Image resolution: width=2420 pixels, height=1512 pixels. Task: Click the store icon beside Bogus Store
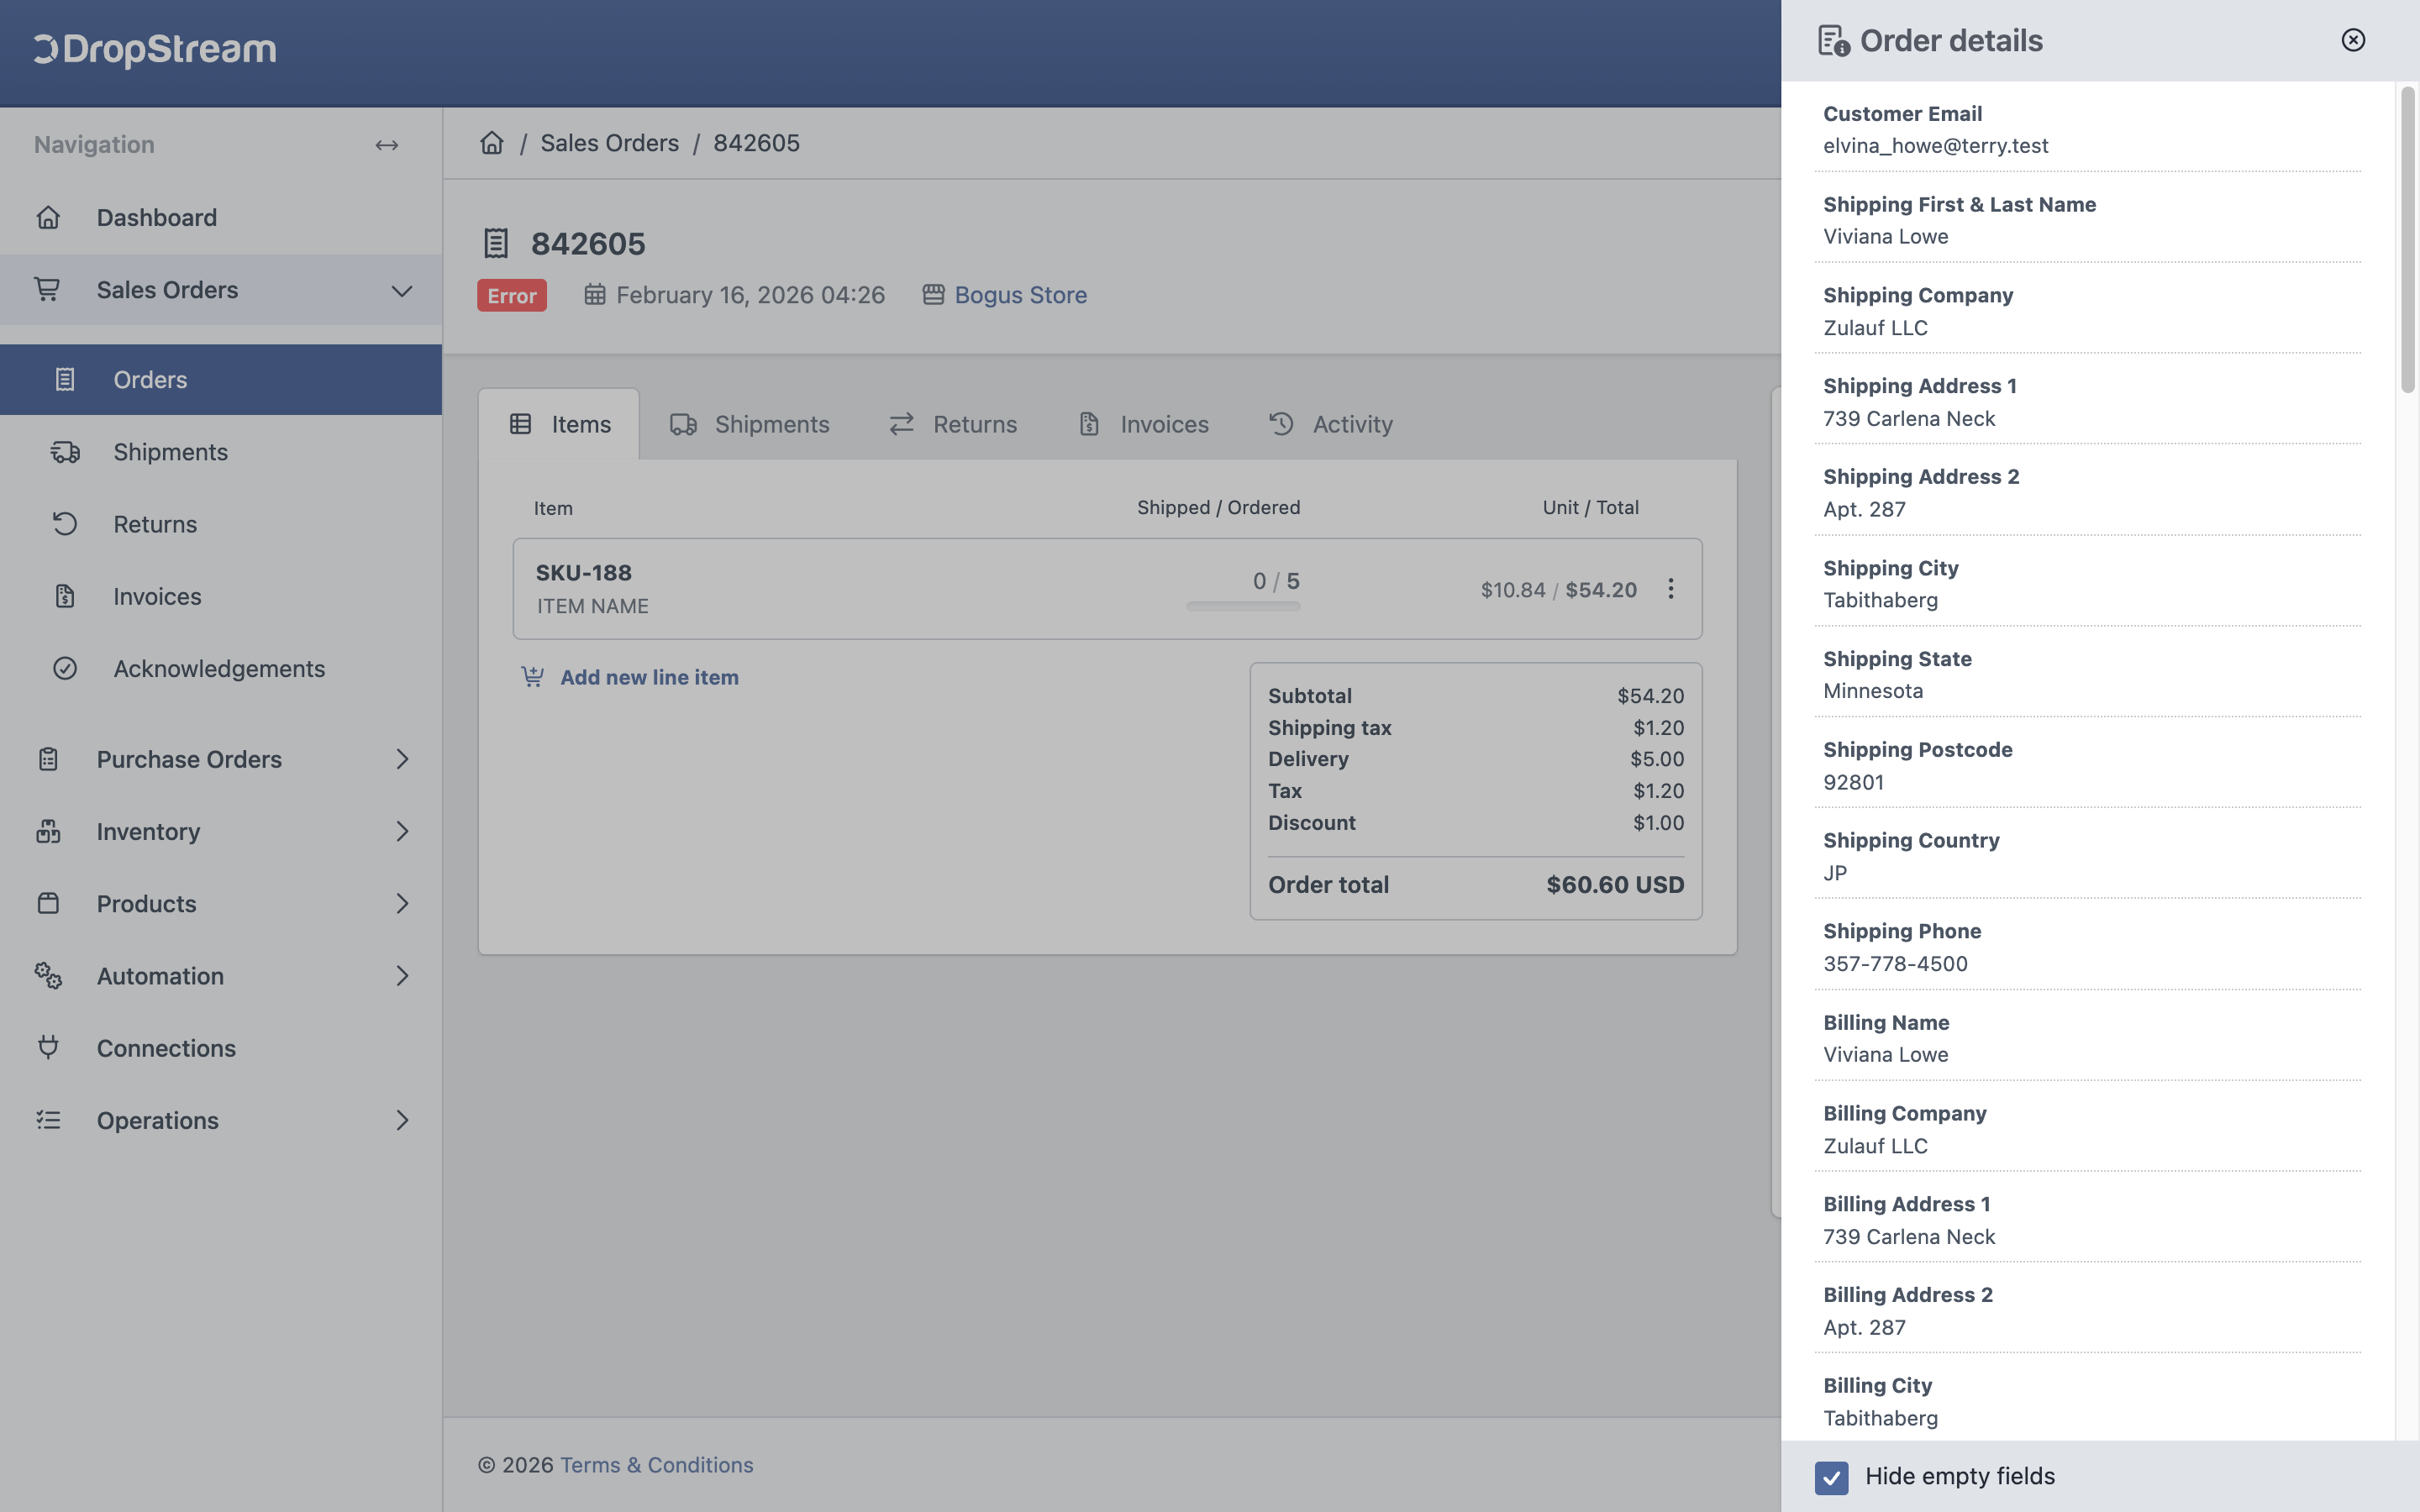pyautogui.click(x=933, y=294)
